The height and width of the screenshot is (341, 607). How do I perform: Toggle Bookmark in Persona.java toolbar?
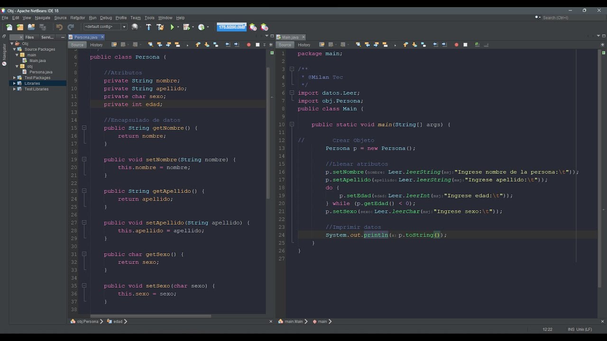pyautogui.click(x=216, y=45)
